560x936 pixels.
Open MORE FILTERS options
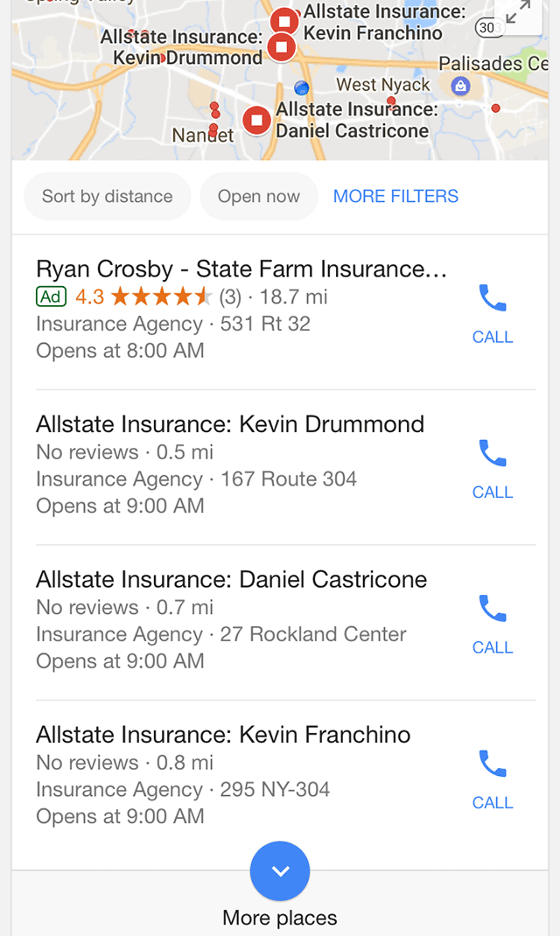click(x=395, y=196)
